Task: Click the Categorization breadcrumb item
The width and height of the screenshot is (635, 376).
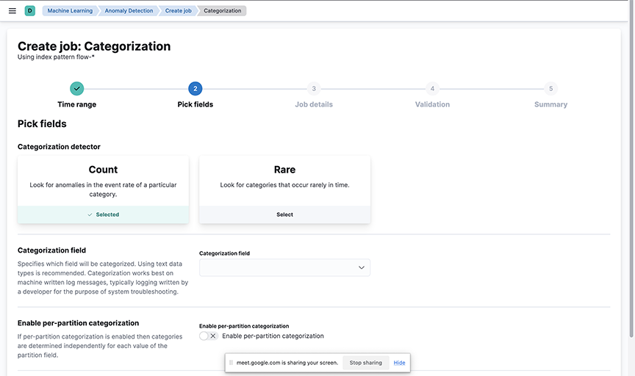Action: coord(223,11)
